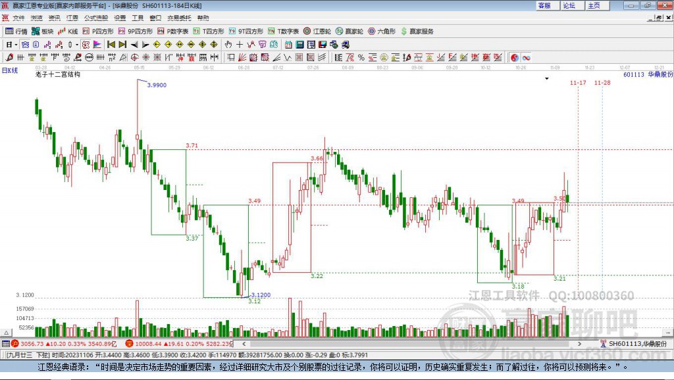Image resolution: width=674 pixels, height=380 pixels.
Task: Open the calculator tool icon
Action: click(x=299, y=44)
